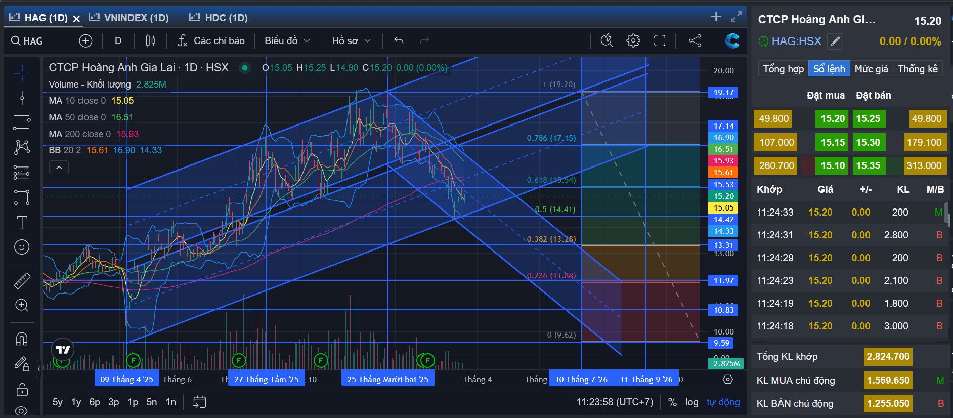Toggle stay in drawing mode
Screen dimensions: 953x418
22,363
